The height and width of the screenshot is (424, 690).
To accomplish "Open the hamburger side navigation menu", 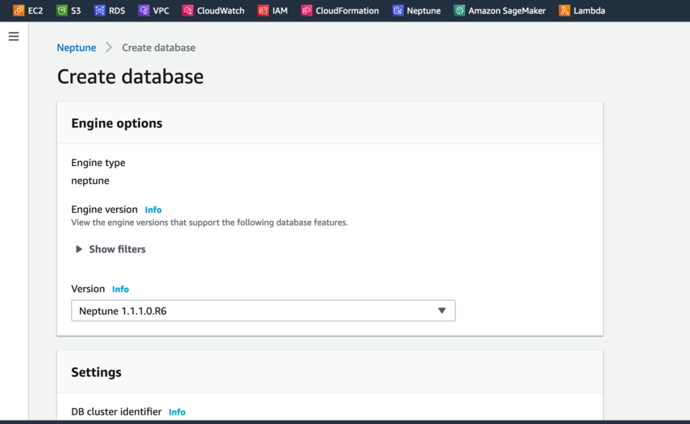I will tap(13, 37).
